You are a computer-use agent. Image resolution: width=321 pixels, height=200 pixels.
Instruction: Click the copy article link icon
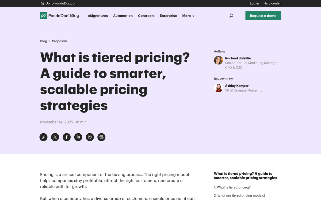point(43,137)
